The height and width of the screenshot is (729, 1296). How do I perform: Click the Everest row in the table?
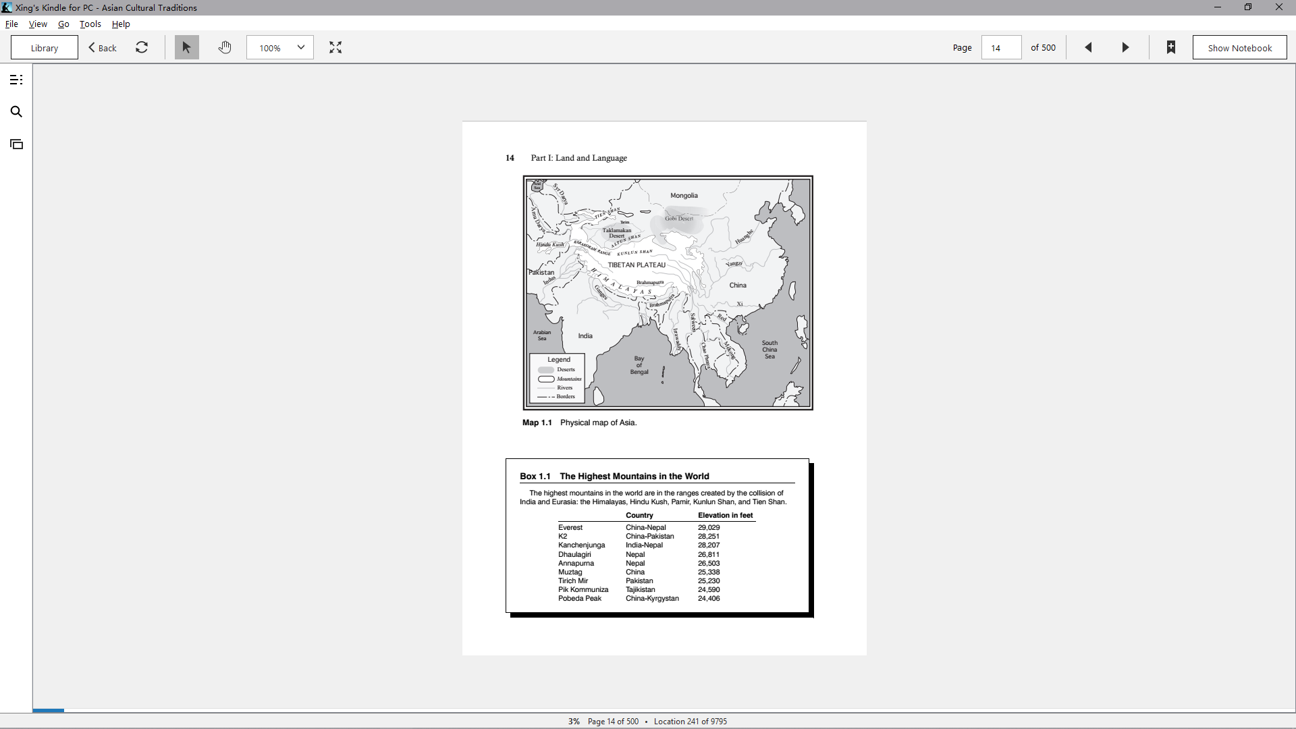click(x=639, y=527)
